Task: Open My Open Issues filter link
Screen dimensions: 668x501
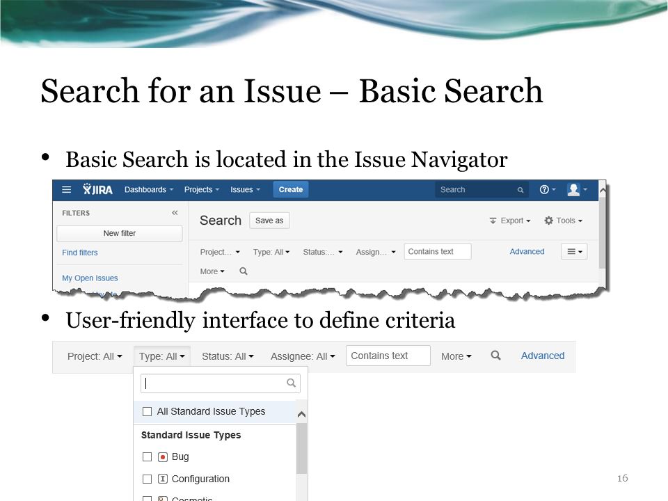Action: tap(90, 278)
